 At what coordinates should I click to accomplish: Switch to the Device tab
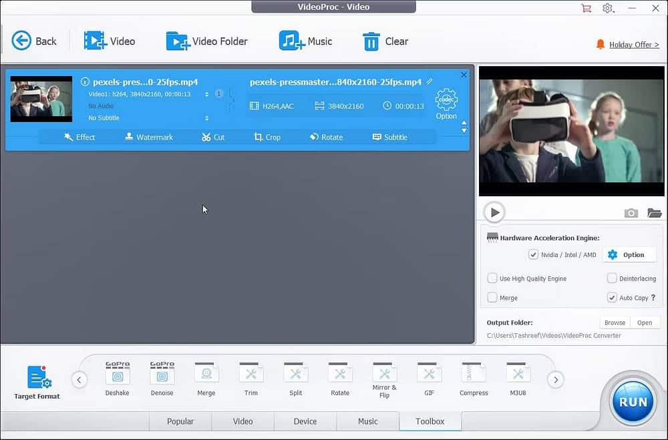pos(305,421)
